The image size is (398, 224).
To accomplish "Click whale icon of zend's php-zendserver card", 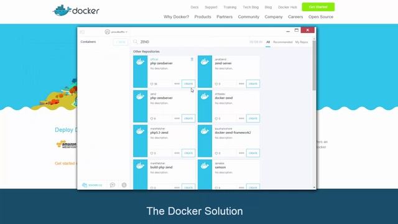I will (x=140, y=96).
